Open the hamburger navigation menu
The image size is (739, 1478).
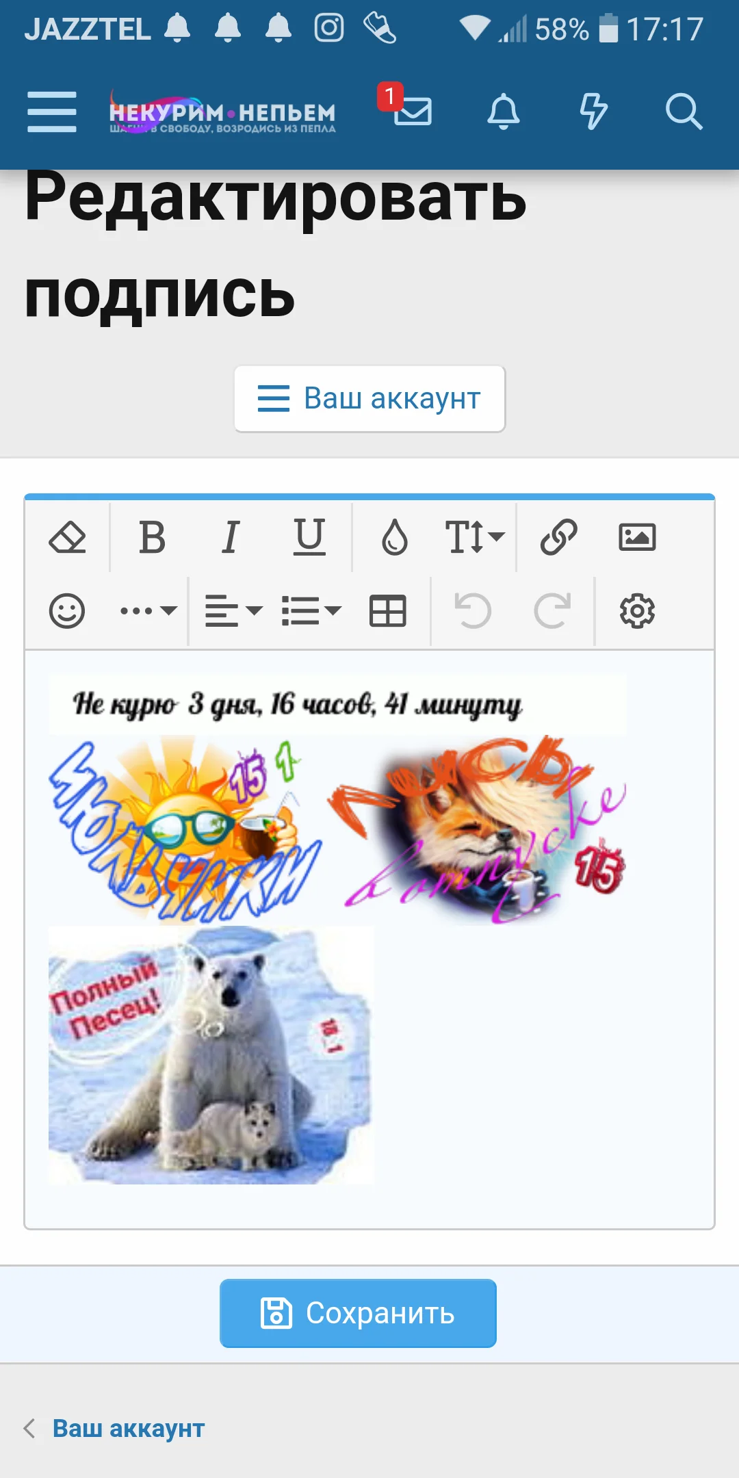(52, 112)
